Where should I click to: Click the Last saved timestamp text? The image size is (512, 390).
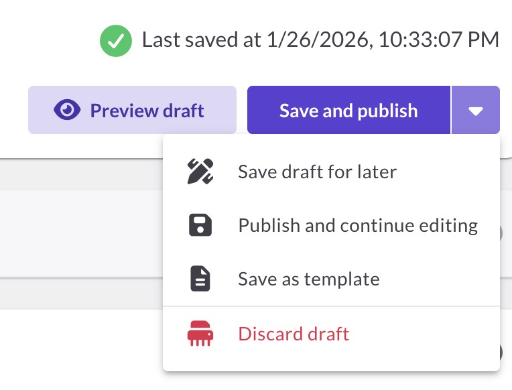click(x=320, y=40)
